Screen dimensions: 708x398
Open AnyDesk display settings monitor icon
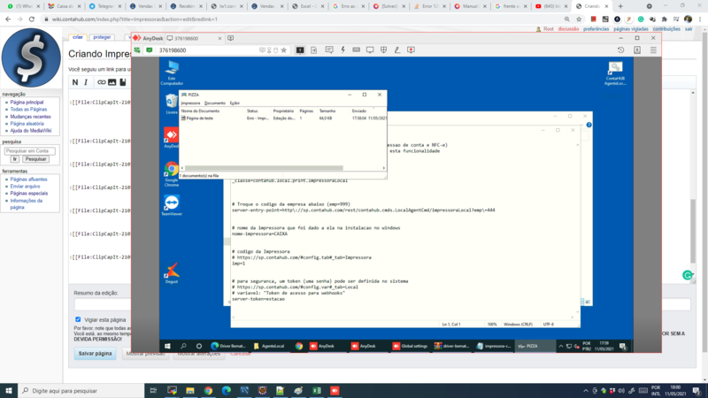point(370,50)
